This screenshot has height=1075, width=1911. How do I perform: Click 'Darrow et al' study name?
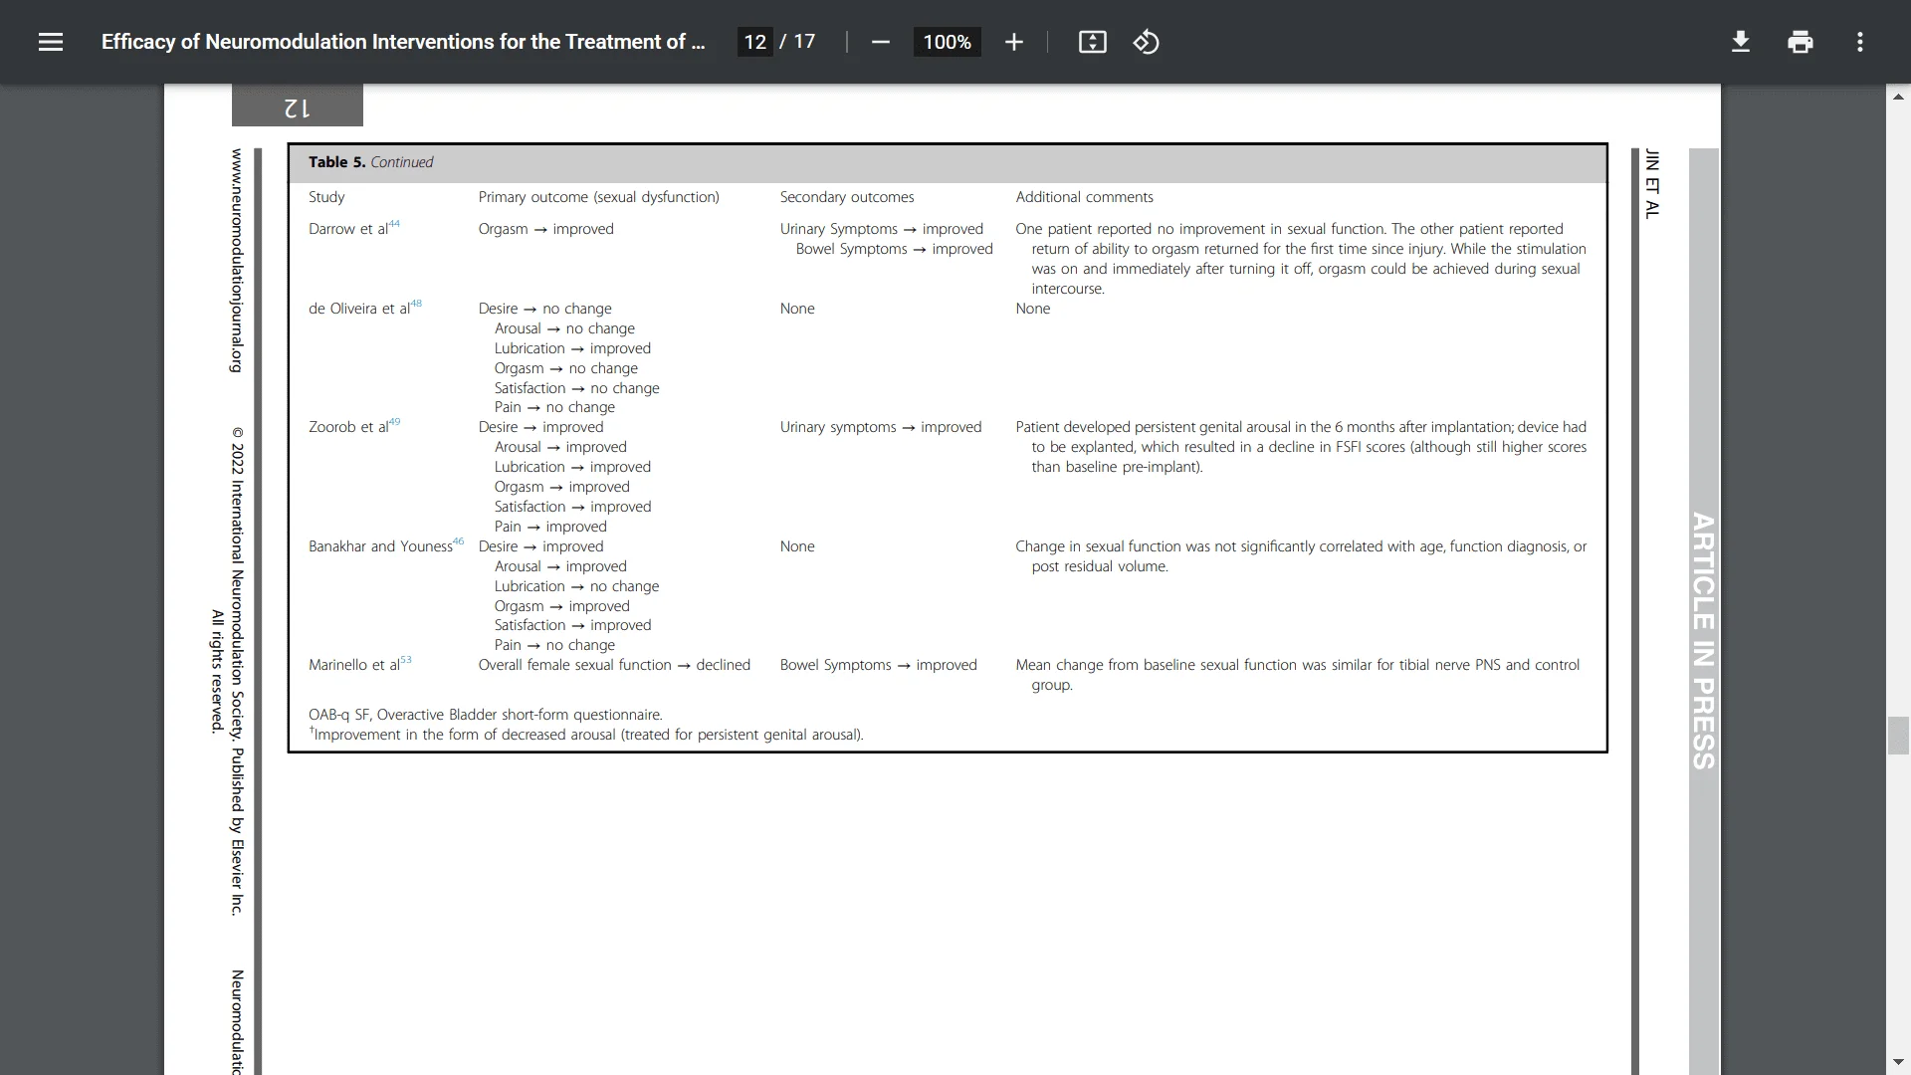pyautogui.click(x=348, y=229)
